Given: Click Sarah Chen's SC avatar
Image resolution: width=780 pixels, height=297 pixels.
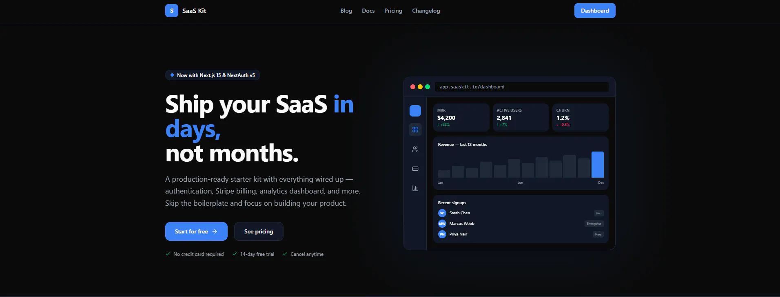Looking at the screenshot, I should tap(442, 213).
